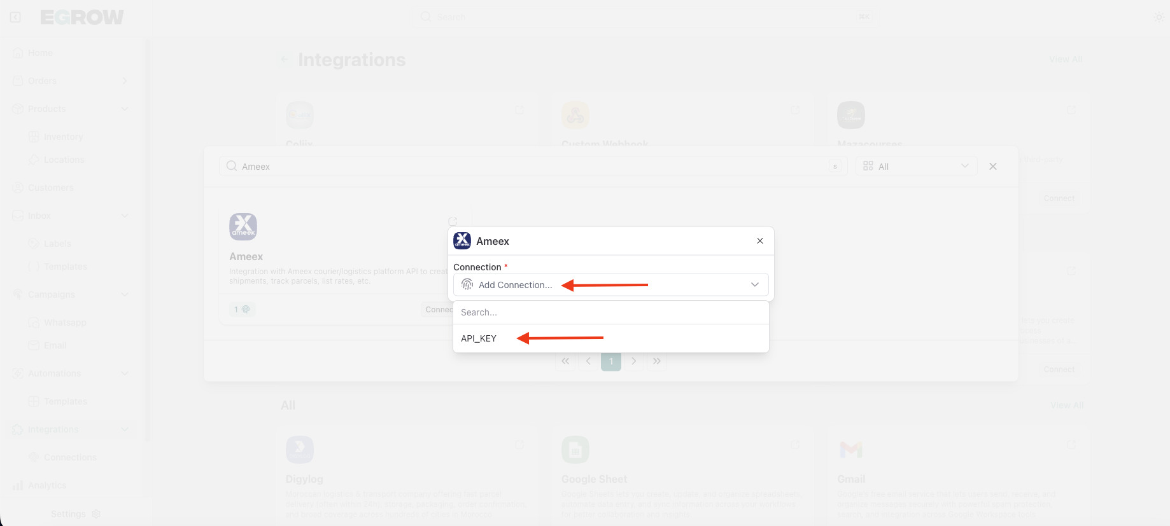This screenshot has width=1170, height=526.
Task: Click the integration search field containing Ameex
Action: point(533,167)
